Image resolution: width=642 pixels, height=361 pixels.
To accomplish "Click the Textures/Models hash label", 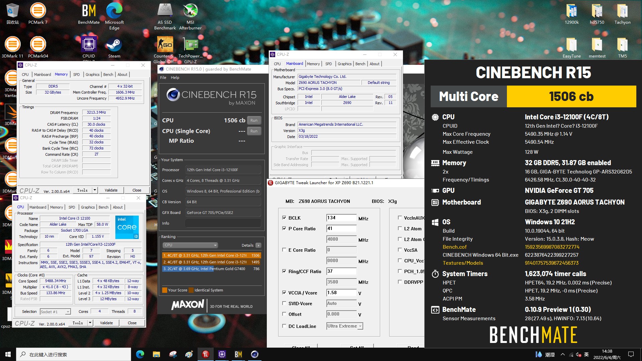I will tap(463, 263).
